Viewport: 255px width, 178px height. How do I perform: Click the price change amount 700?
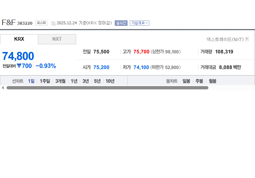27,66
